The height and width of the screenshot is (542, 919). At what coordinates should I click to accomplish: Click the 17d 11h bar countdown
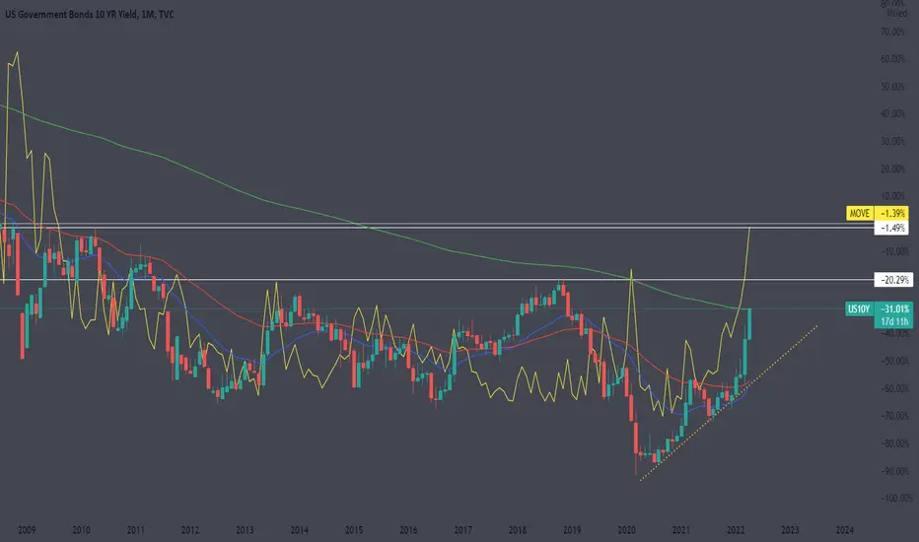893,321
